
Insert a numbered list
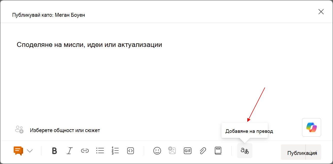(115, 151)
